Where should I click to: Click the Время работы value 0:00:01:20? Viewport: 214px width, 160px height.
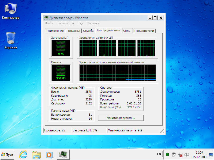[134, 103]
